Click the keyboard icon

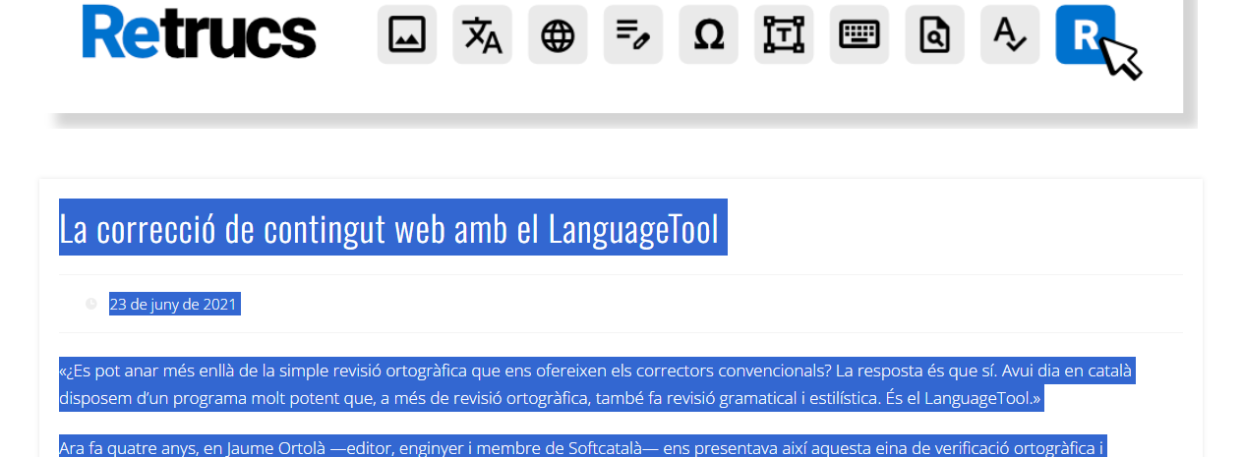pos(858,34)
